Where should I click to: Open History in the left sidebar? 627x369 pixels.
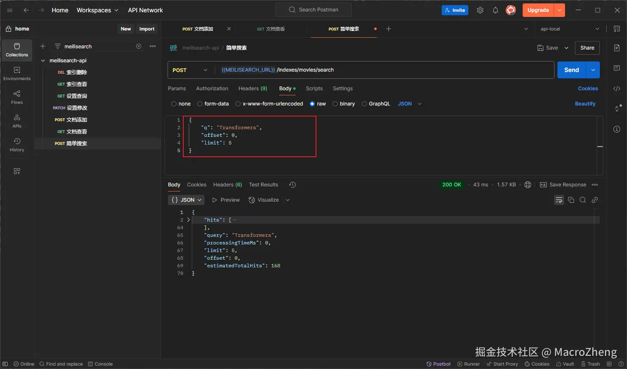click(17, 144)
